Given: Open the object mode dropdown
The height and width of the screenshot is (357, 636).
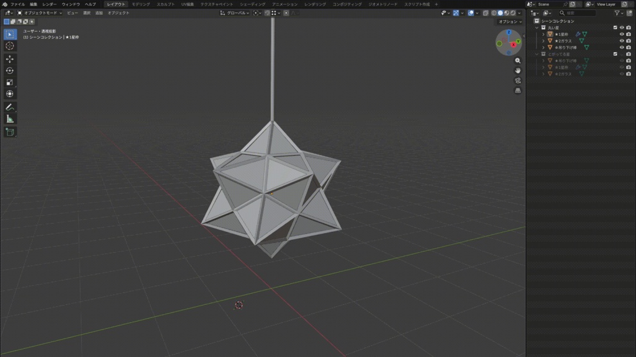Looking at the screenshot, I should pyautogui.click(x=39, y=13).
